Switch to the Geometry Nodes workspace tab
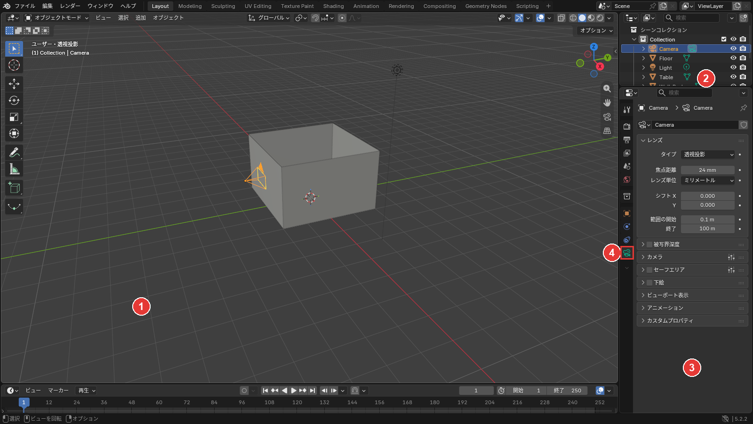Image resolution: width=753 pixels, height=424 pixels. (486, 6)
